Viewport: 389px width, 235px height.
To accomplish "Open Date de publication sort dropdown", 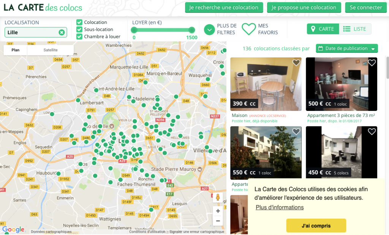I will (x=346, y=48).
